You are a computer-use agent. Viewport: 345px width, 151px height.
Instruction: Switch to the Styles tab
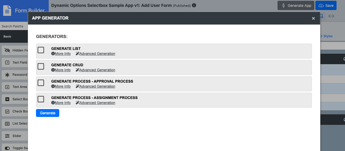point(328,36)
